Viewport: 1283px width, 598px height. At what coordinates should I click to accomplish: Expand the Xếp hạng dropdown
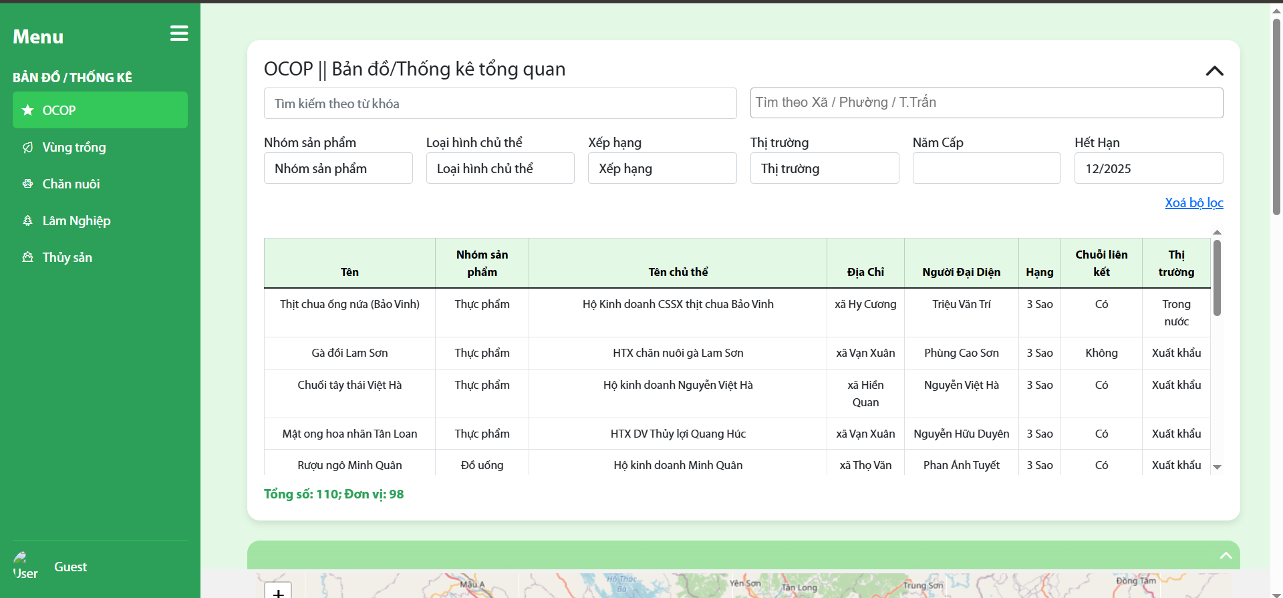662,168
